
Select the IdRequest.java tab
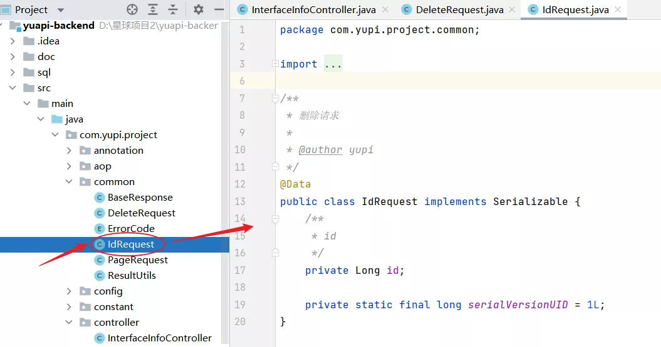tap(575, 9)
